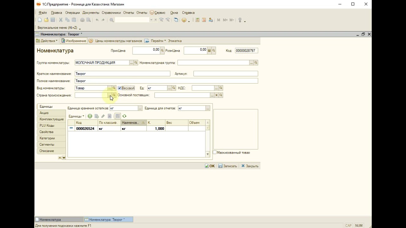Sort by the Наименов. column header
This screenshot has height=228, width=406.
tap(134, 123)
